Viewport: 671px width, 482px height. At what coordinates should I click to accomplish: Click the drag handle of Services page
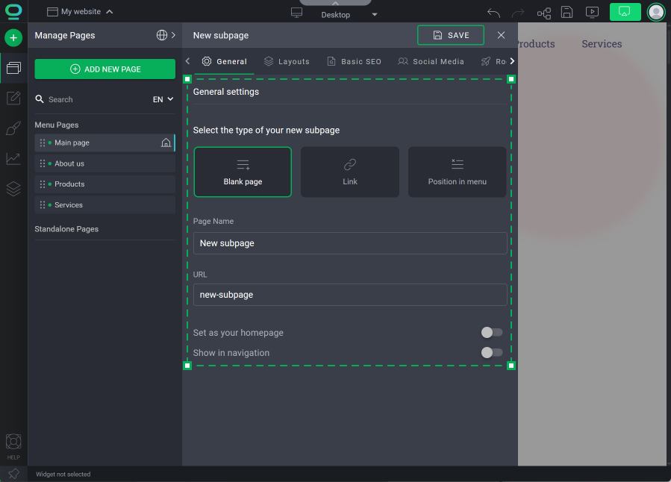[x=43, y=205]
